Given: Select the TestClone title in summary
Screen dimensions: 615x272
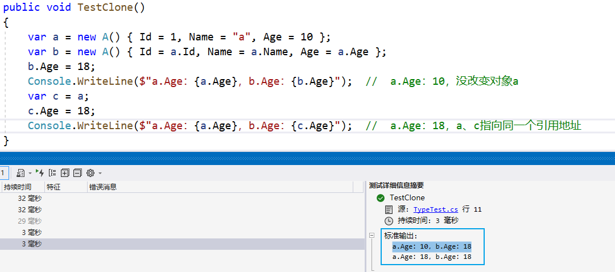Looking at the screenshot, I should 407,198.
